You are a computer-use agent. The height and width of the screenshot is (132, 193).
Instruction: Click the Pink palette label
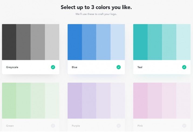pyautogui.click(x=140, y=126)
